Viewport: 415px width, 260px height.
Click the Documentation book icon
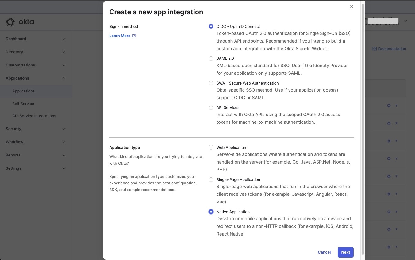tap(374, 49)
